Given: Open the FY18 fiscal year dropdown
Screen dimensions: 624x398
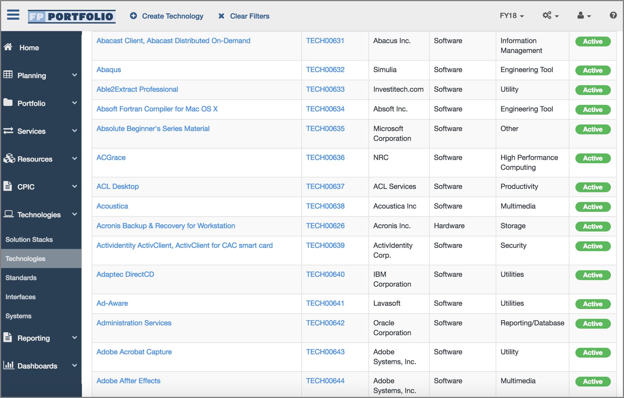Looking at the screenshot, I should [511, 16].
